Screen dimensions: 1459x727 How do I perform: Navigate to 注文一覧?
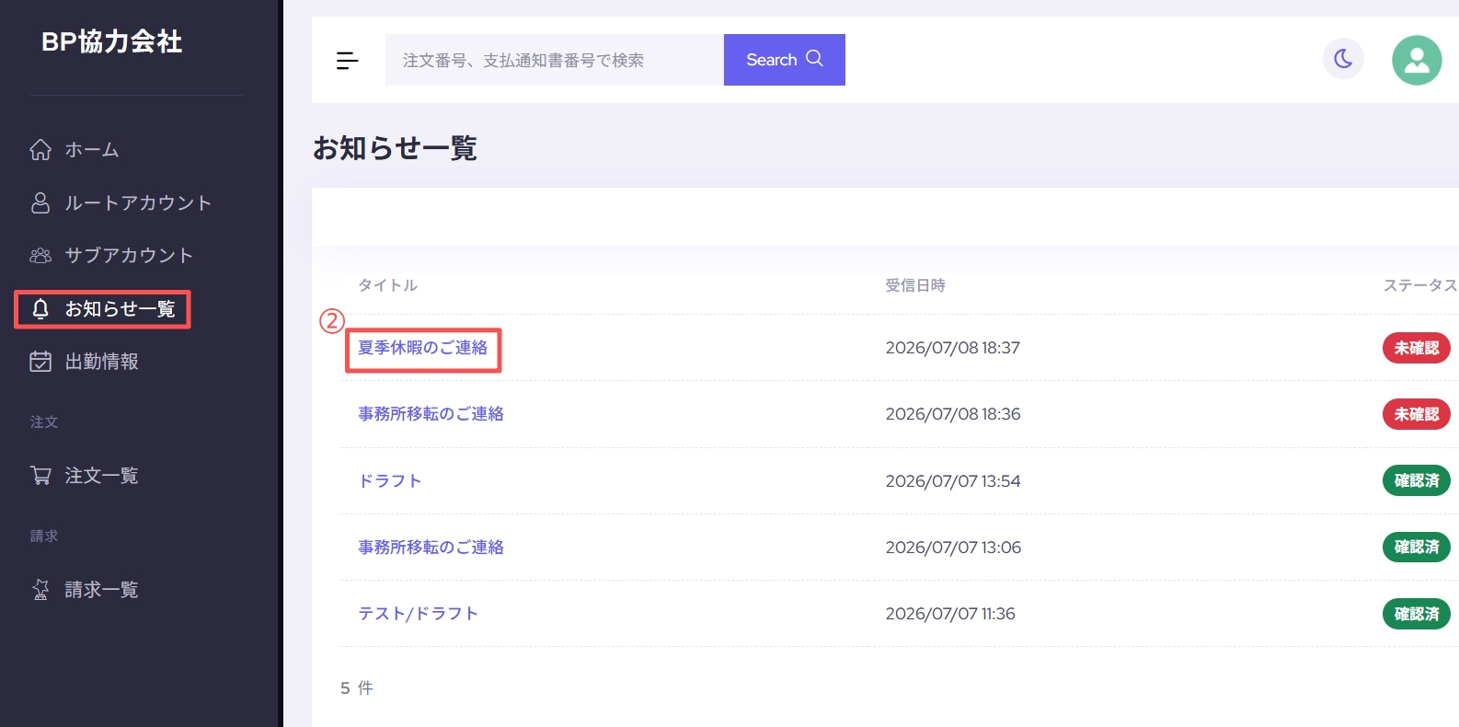point(101,476)
